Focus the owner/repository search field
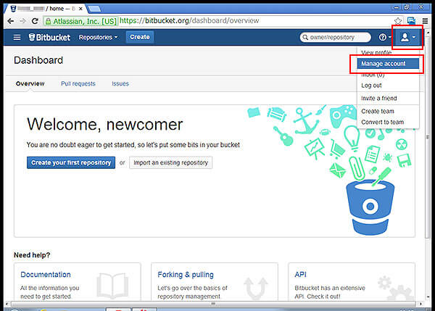The image size is (435, 311). click(335, 37)
